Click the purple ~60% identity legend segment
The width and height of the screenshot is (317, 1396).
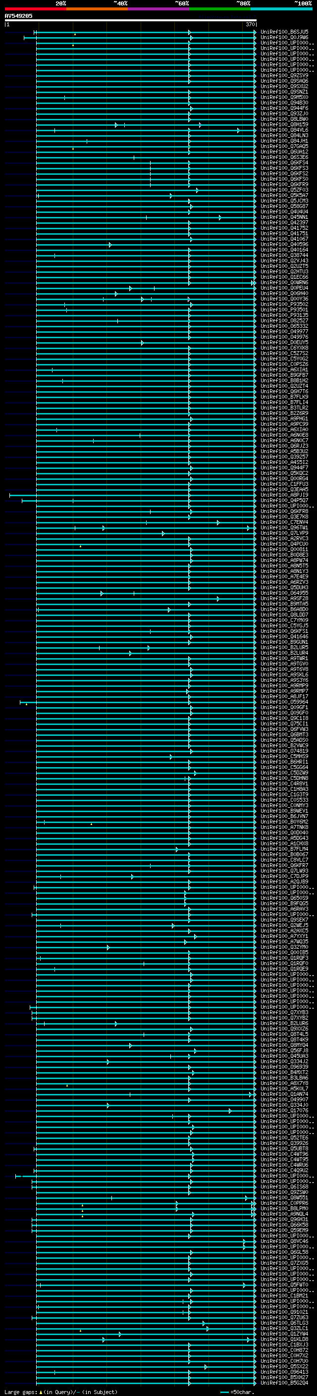[159, 9]
